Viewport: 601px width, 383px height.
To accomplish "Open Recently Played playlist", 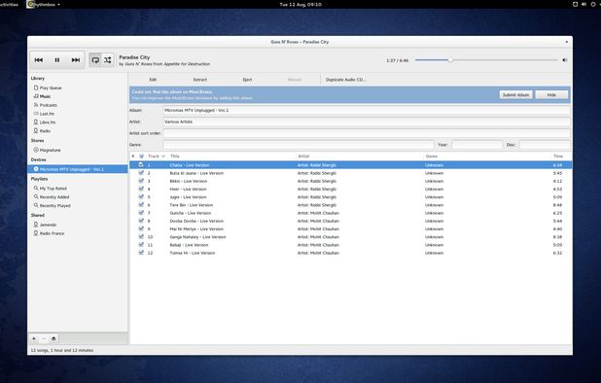I will point(54,206).
